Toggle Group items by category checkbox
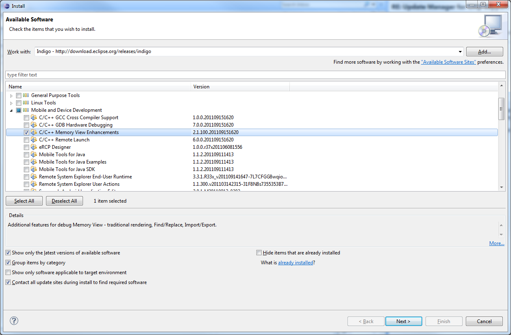Viewport: 511px width, 335px height. pos(8,263)
